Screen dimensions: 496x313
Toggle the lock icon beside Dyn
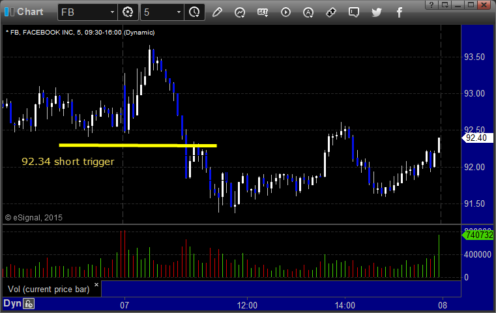(x=29, y=304)
